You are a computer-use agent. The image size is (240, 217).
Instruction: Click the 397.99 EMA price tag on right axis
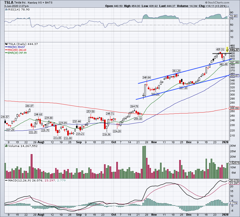234,62
